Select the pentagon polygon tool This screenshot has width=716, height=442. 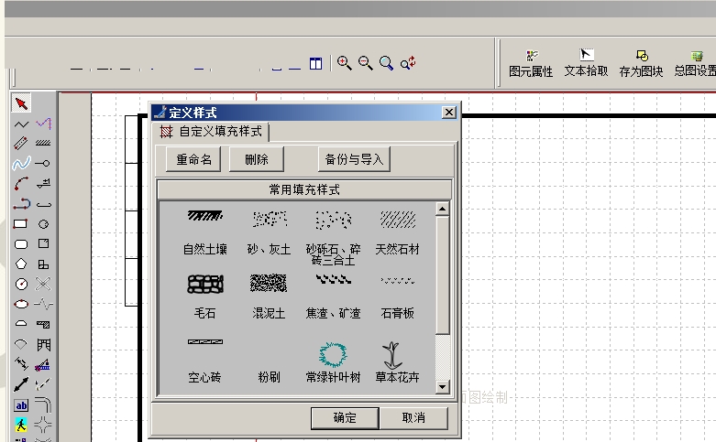pos(21,264)
